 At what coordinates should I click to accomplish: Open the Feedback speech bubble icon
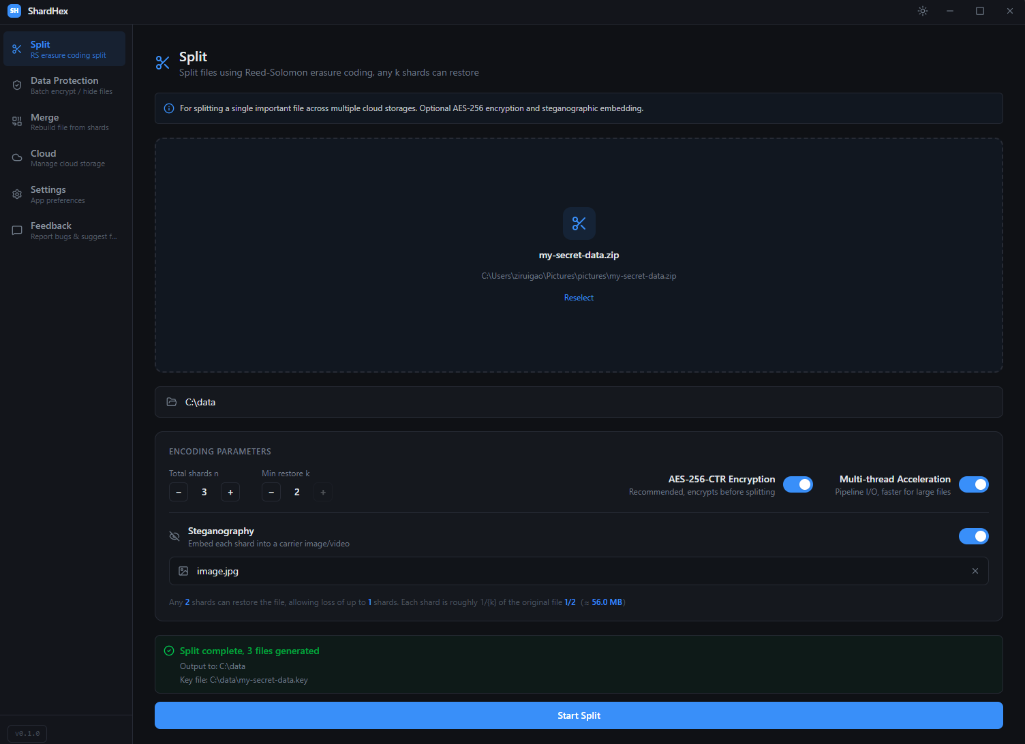[x=17, y=230]
